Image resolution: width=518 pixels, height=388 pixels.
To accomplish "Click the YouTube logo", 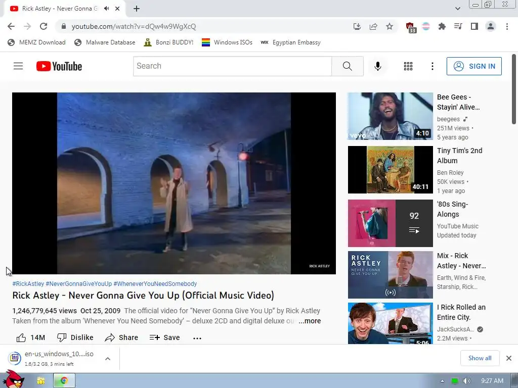I will [59, 66].
